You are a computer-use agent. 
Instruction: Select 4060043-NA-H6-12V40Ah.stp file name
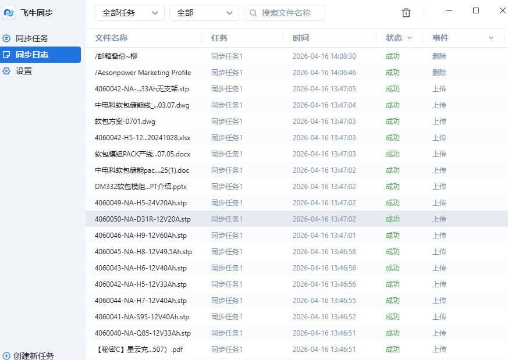pyautogui.click(x=141, y=268)
